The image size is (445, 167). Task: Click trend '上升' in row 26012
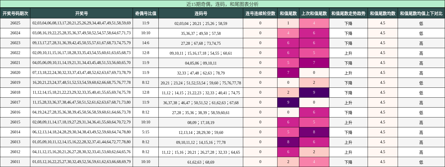point(348,152)
